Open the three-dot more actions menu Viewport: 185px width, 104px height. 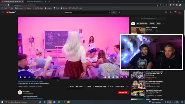pos(127,87)
